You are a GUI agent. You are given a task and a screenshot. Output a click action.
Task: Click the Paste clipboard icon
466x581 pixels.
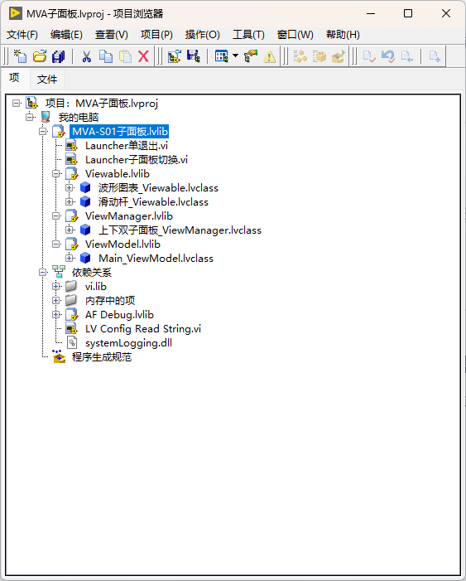click(x=126, y=56)
